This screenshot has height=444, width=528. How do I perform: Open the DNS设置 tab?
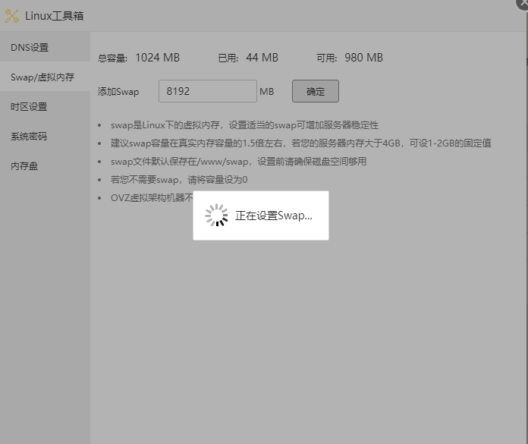[45, 47]
